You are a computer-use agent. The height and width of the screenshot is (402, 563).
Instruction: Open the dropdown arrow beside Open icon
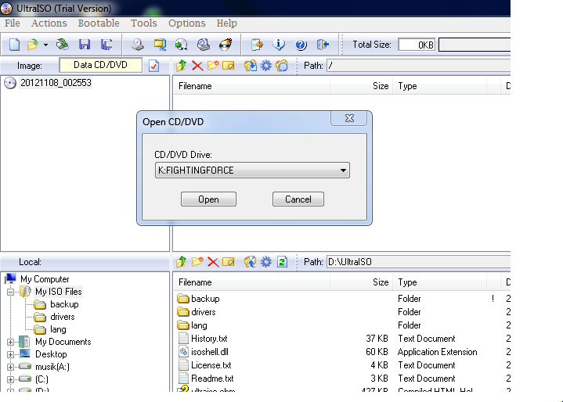[45, 45]
